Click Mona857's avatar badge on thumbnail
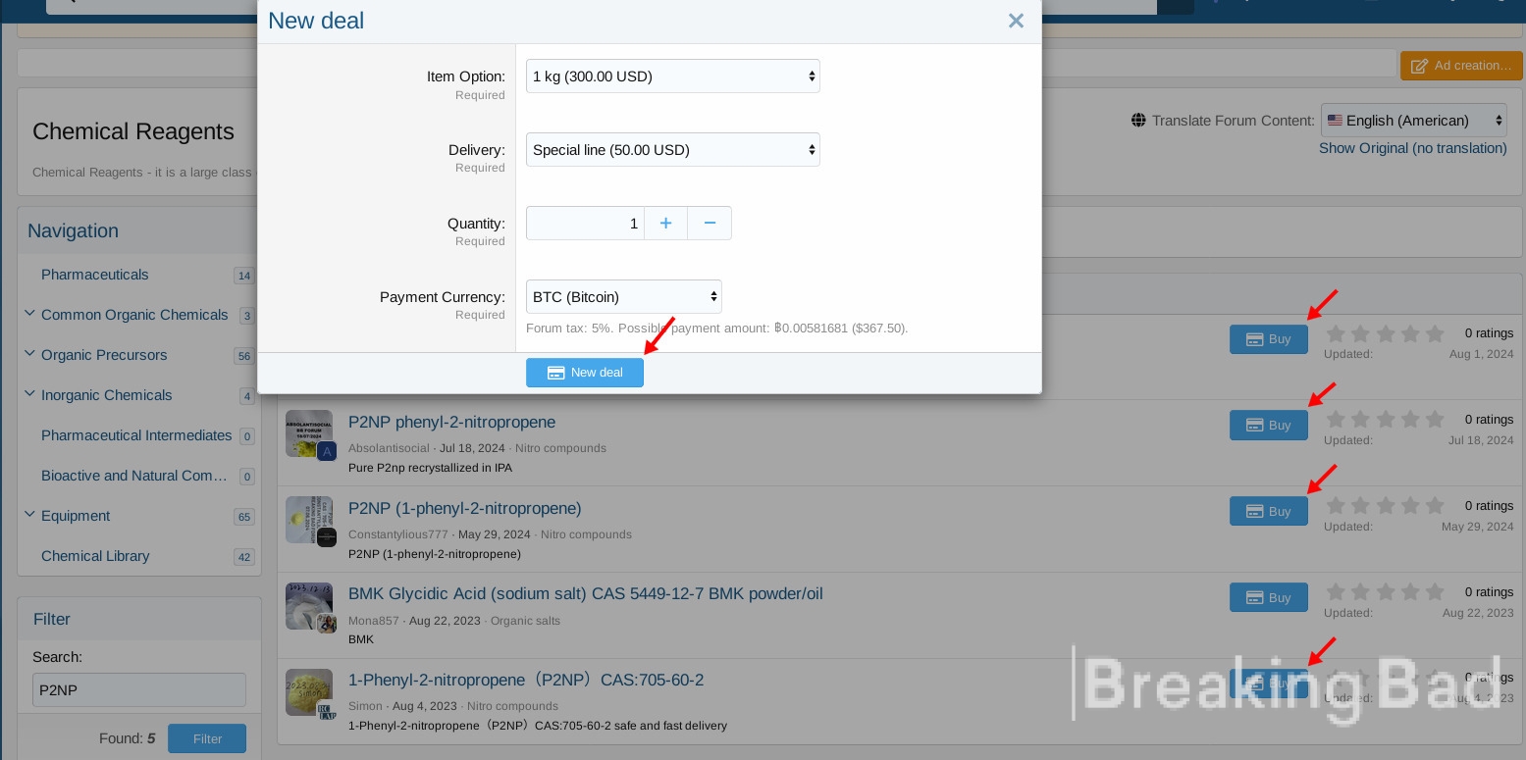The width and height of the screenshot is (1526, 760). (327, 624)
